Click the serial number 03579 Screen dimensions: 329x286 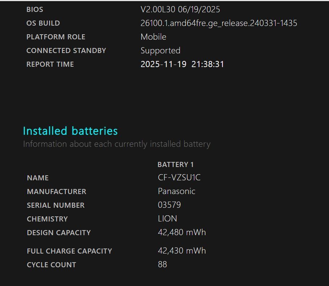[x=169, y=205]
